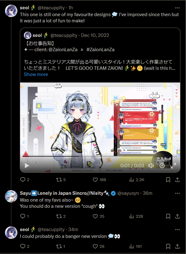Image resolution: width=186 pixels, height=254 pixels.
Task: Like seol's top tweet with 166 likes
Action: tap(99, 180)
